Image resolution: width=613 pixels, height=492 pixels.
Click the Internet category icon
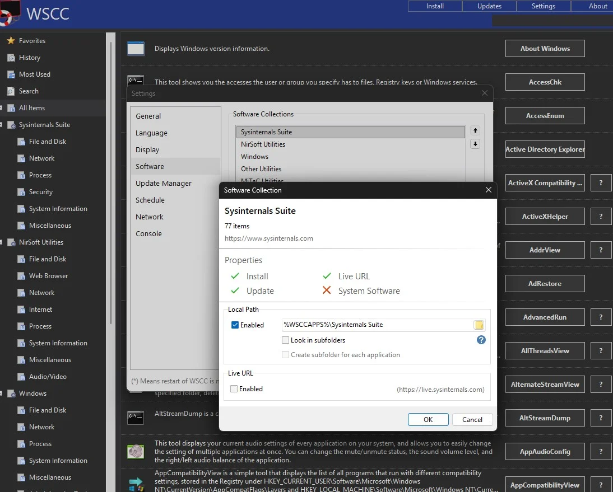point(21,310)
